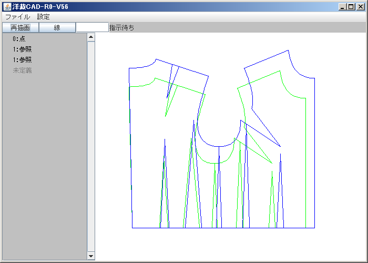
Task: Click the 線 line button
Action: [57, 28]
